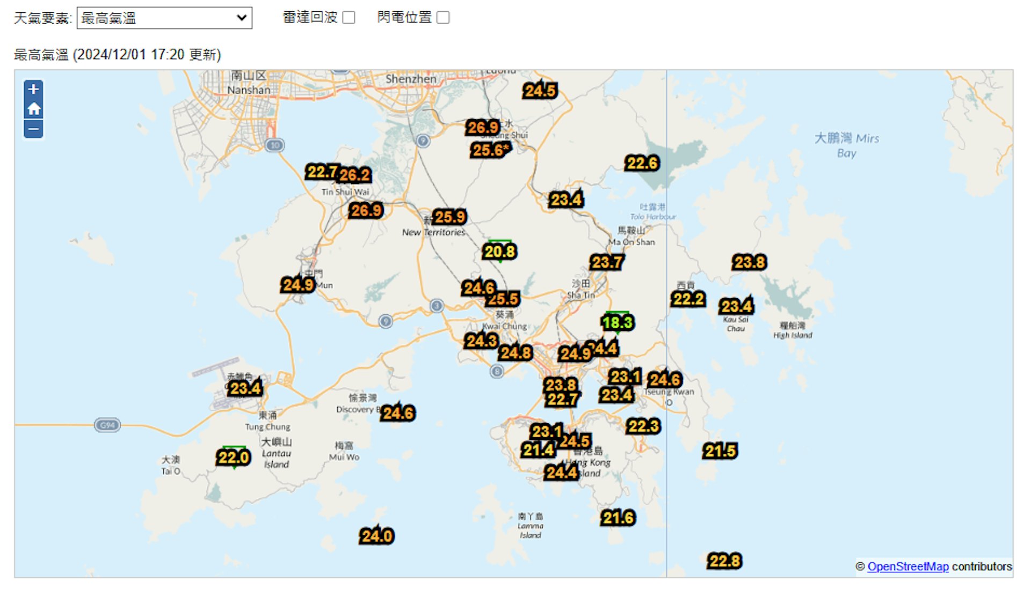The width and height of the screenshot is (1031, 590).
Task: Select the green 20.8 marker in New Territories
Action: (x=499, y=251)
